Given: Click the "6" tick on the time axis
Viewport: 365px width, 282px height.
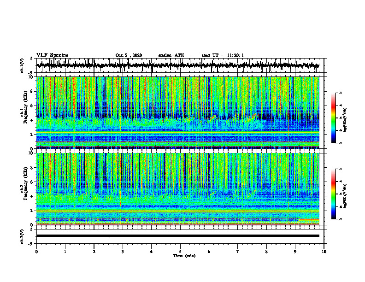Looking at the screenshot, I should (x=209, y=252).
